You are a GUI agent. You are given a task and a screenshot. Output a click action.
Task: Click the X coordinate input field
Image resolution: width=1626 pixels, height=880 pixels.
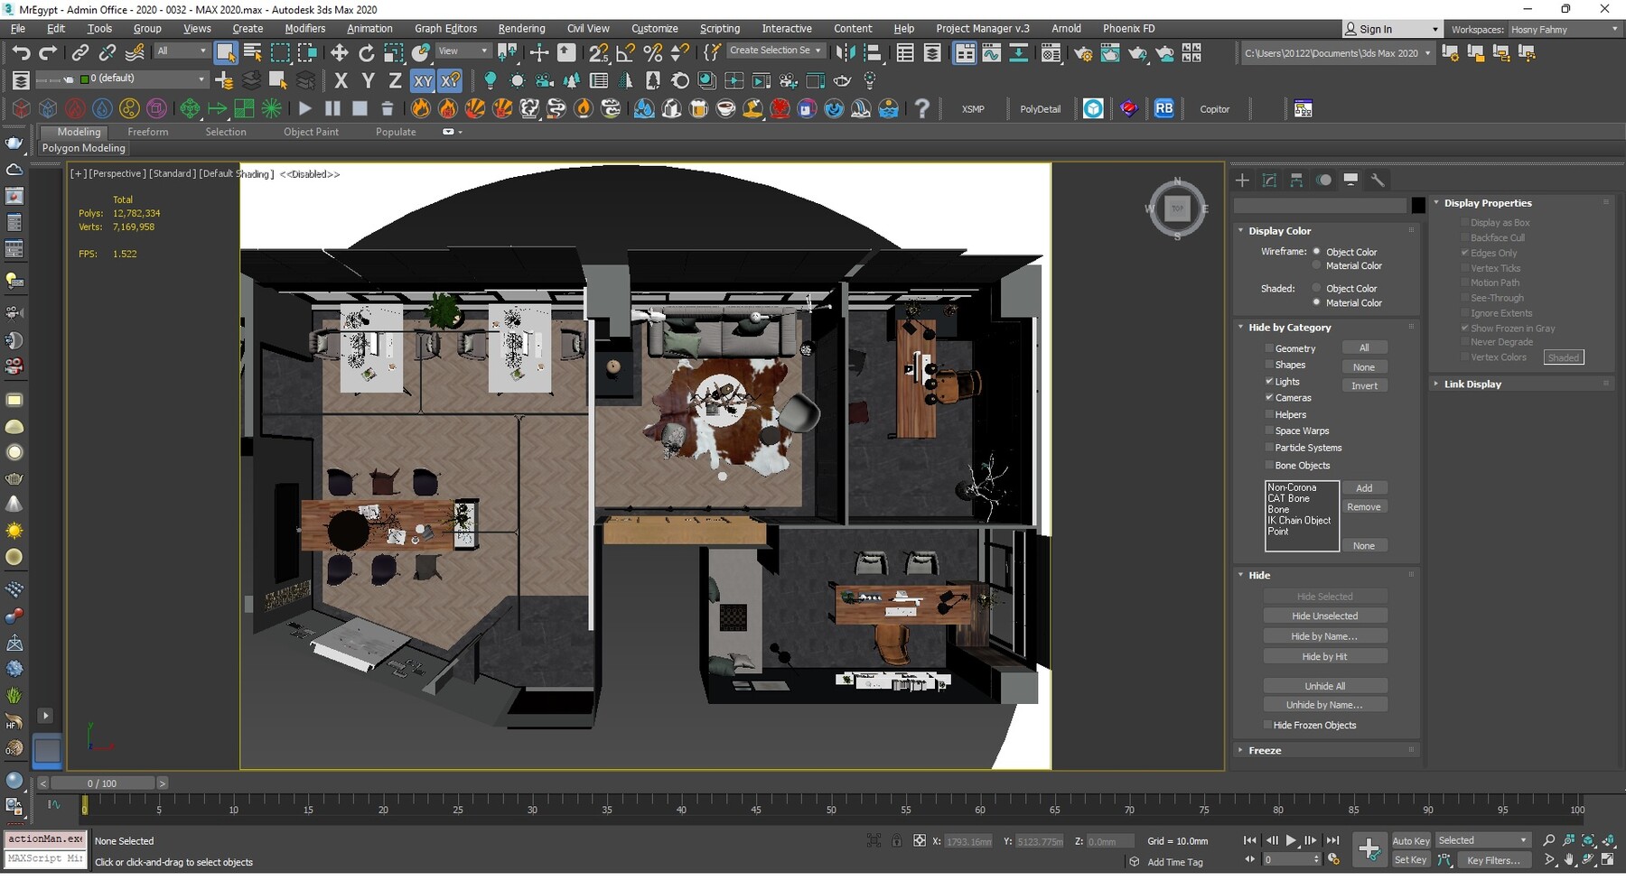pos(968,840)
